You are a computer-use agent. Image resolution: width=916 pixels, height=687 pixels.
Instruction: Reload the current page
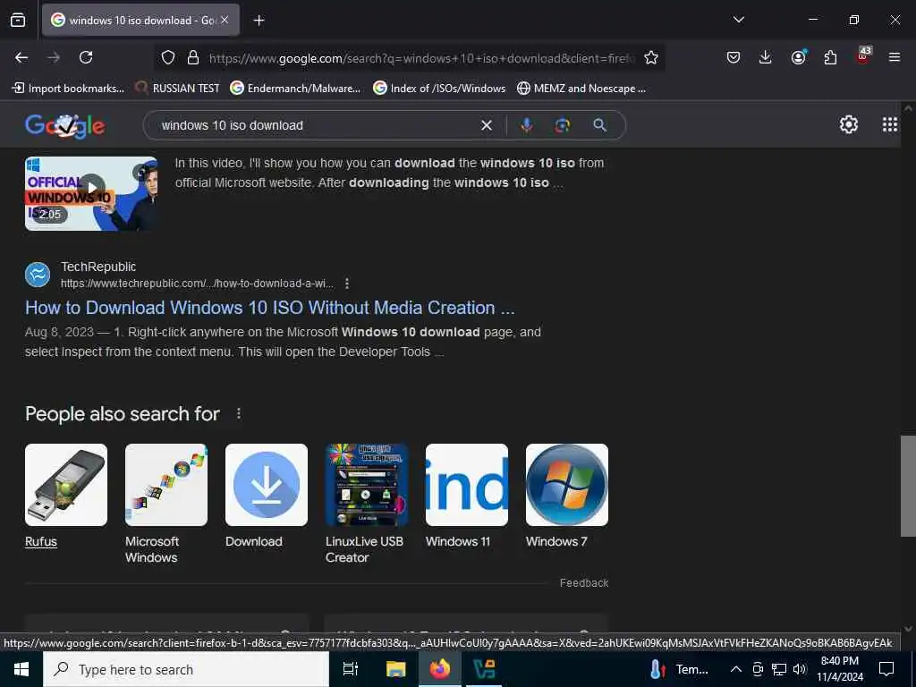click(x=86, y=57)
